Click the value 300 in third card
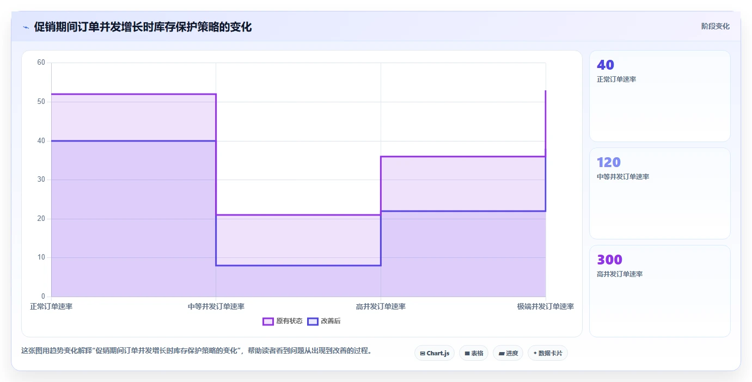 609,260
